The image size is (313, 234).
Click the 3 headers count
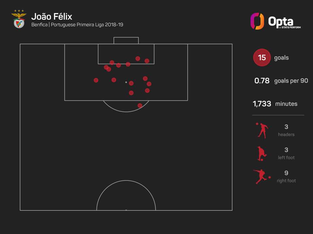pyautogui.click(x=286, y=127)
